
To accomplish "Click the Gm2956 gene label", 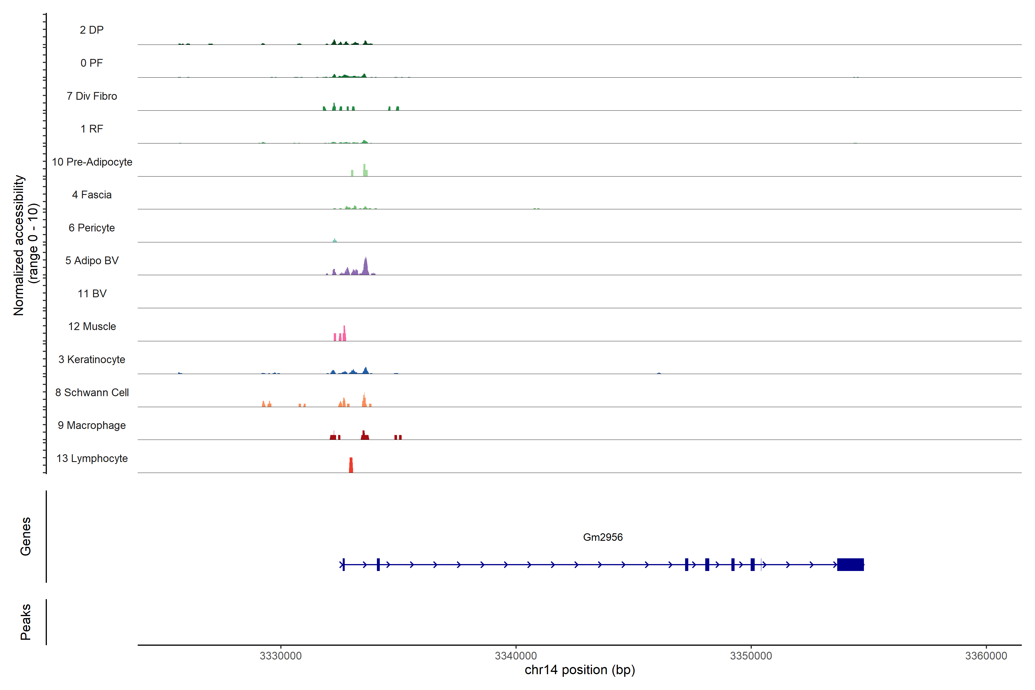I will pos(602,537).
